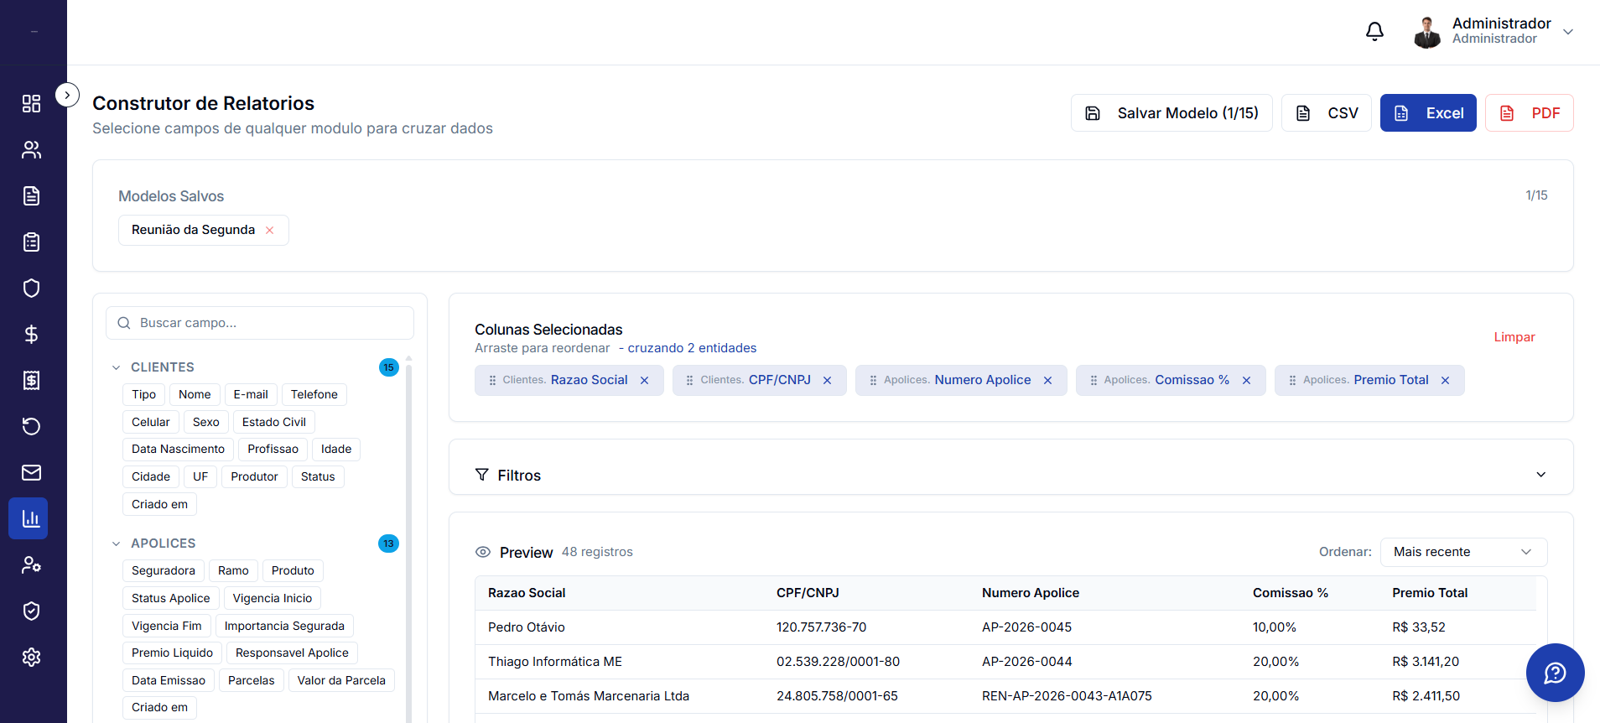Export the report as PDF
The width and height of the screenshot is (1600, 723).
[x=1530, y=113]
